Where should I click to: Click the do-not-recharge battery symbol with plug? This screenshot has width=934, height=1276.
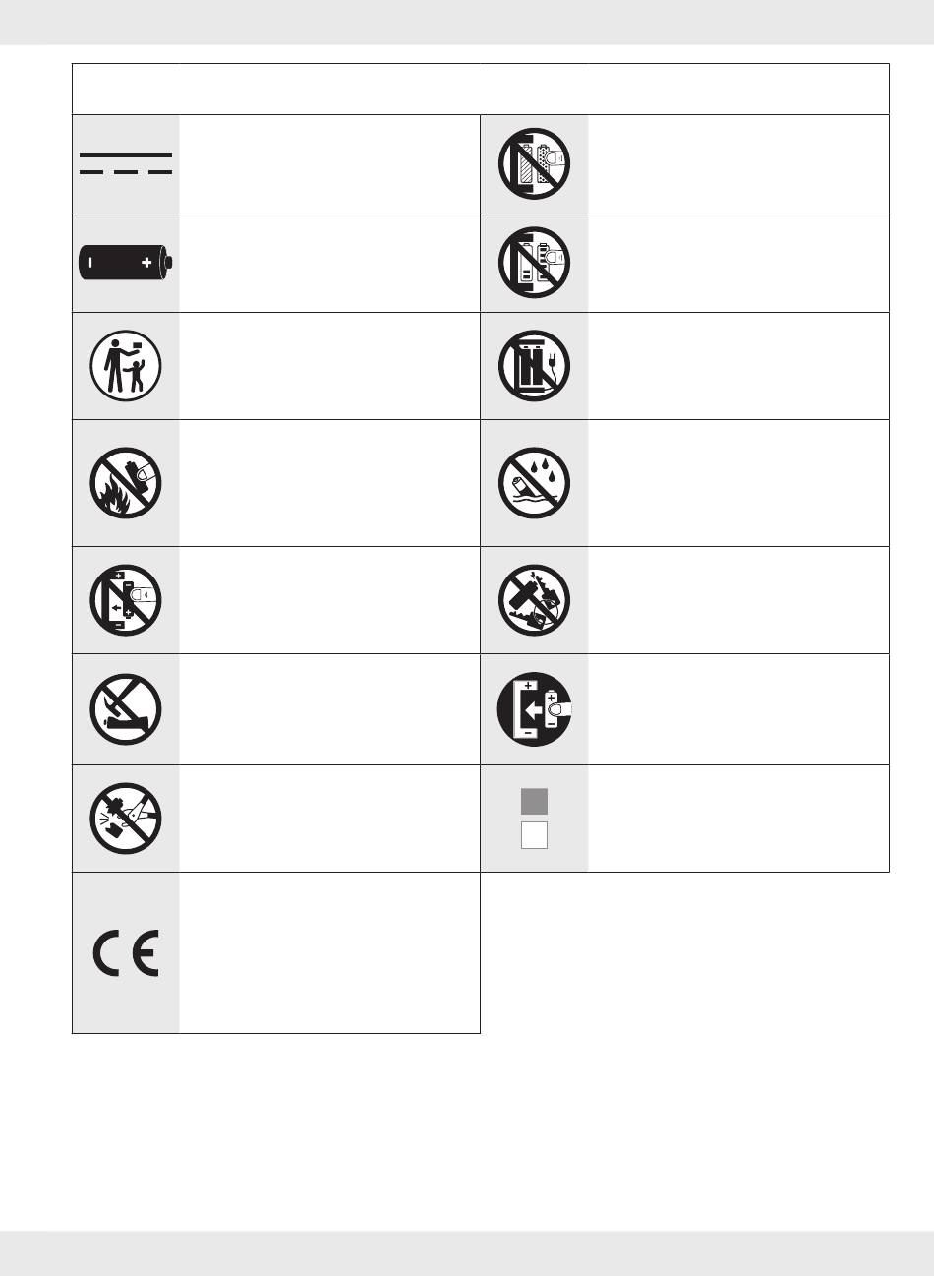(x=534, y=366)
